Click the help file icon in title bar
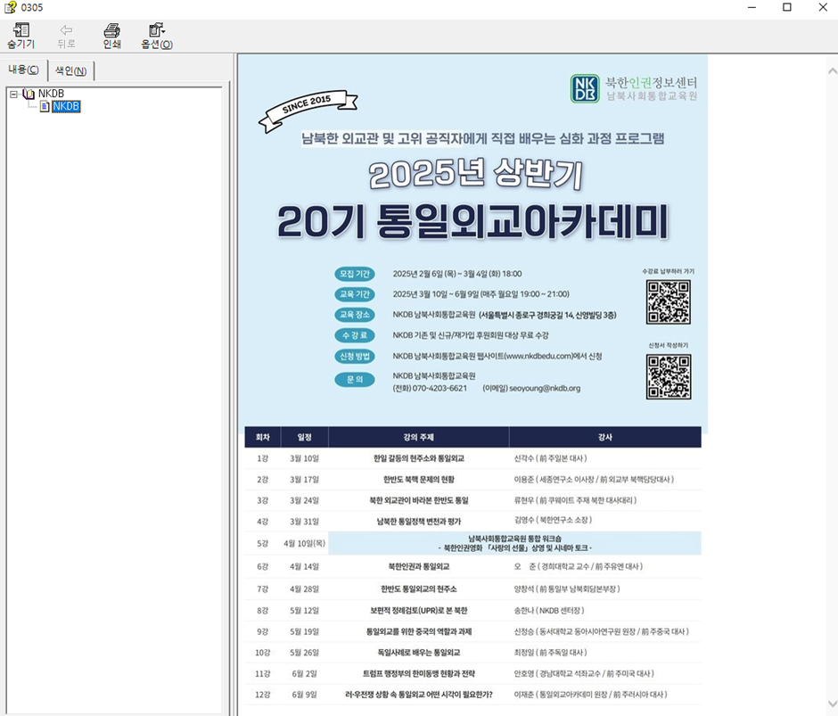The image size is (838, 716). pyautogui.click(x=10, y=7)
